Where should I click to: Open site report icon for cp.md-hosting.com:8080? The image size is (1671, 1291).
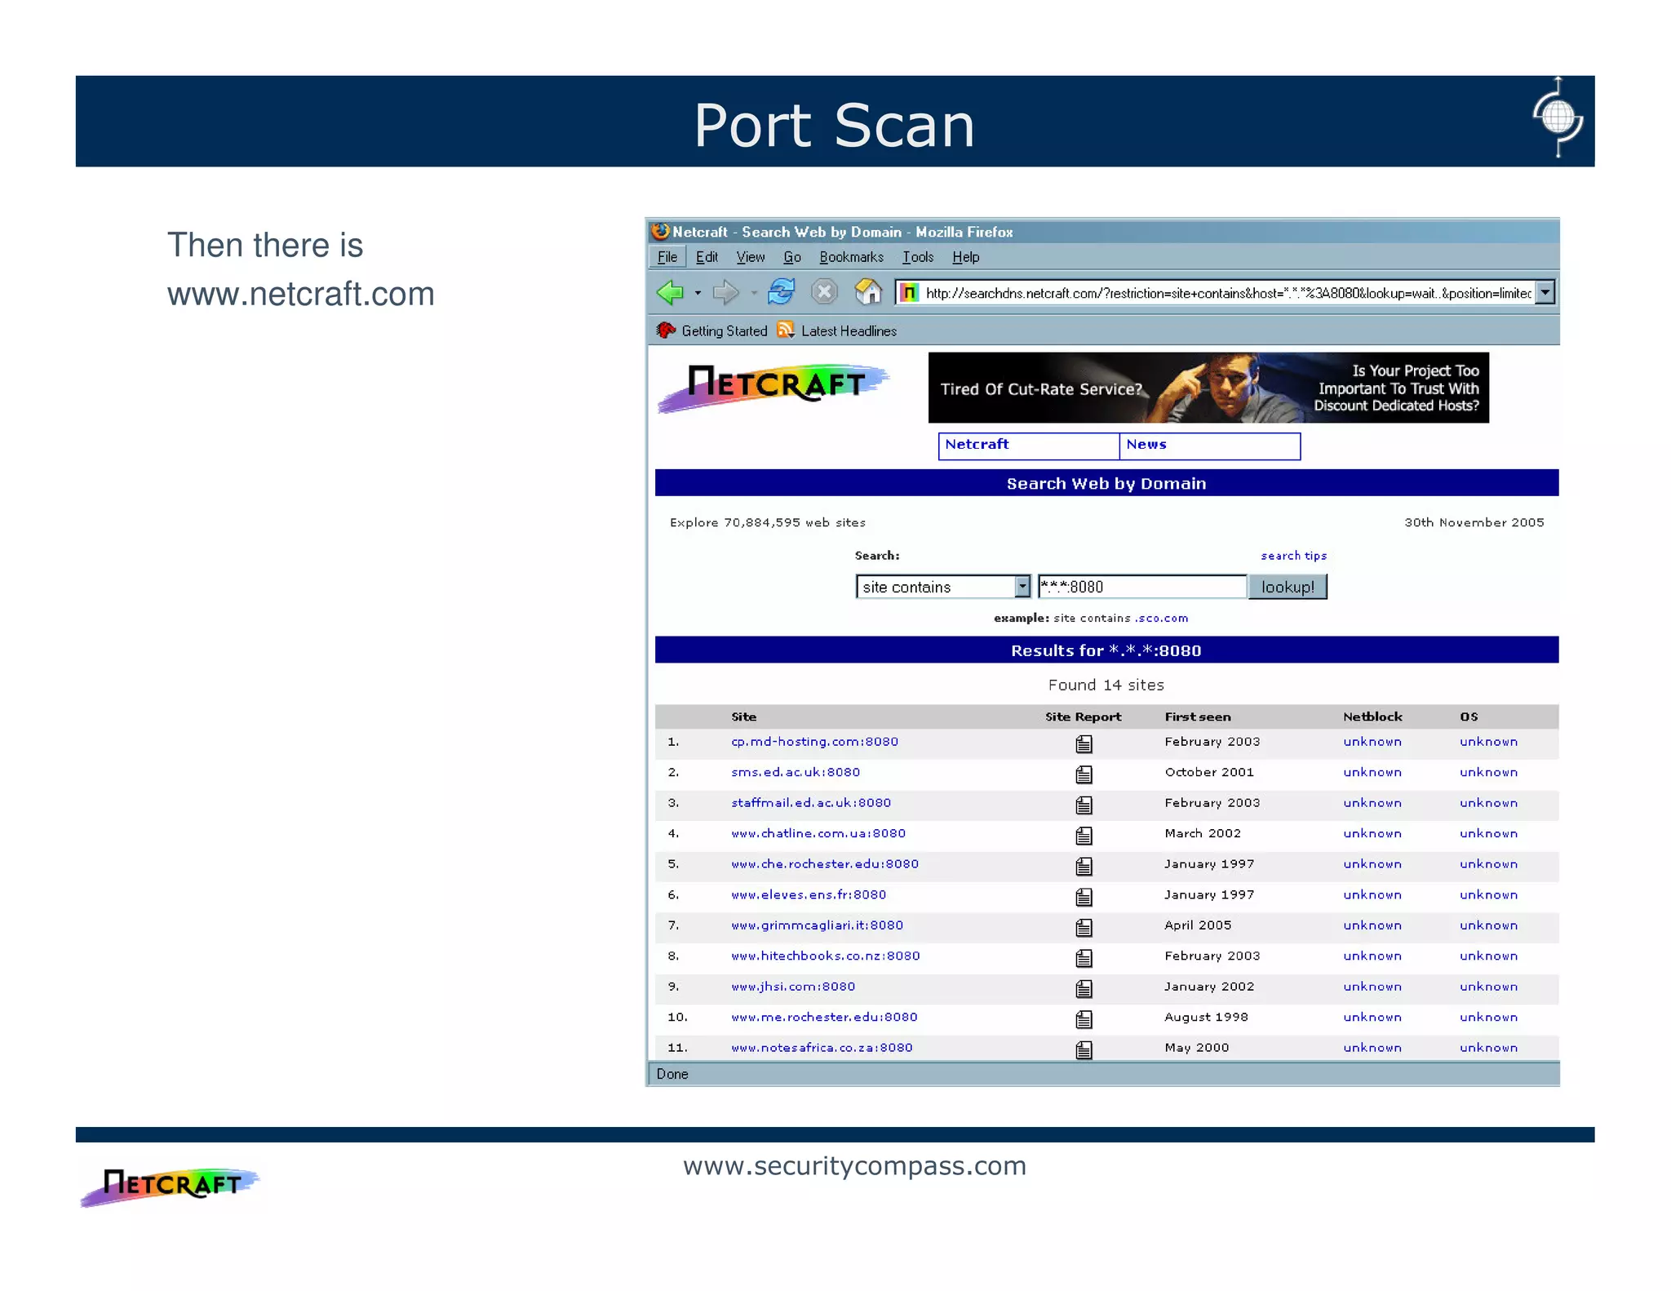click(1084, 743)
